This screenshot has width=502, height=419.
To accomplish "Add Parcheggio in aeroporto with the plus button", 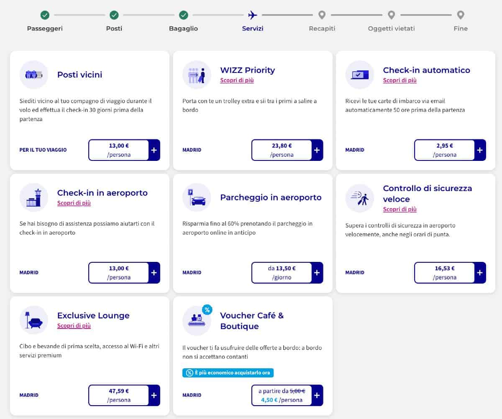I will point(318,272).
